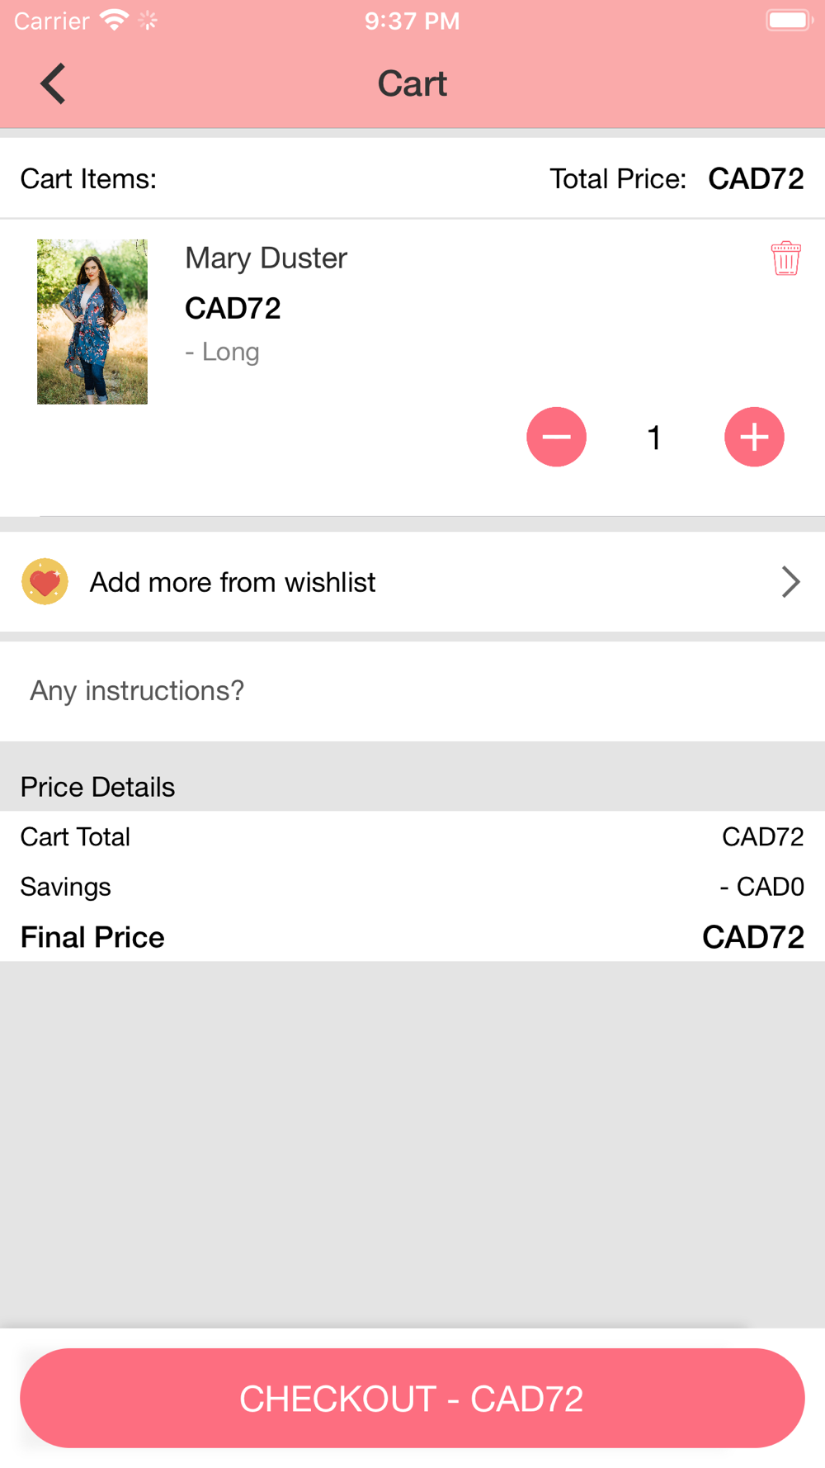Tap the Wi-Fi status bar icon
This screenshot has height=1468, width=825.
[114, 20]
